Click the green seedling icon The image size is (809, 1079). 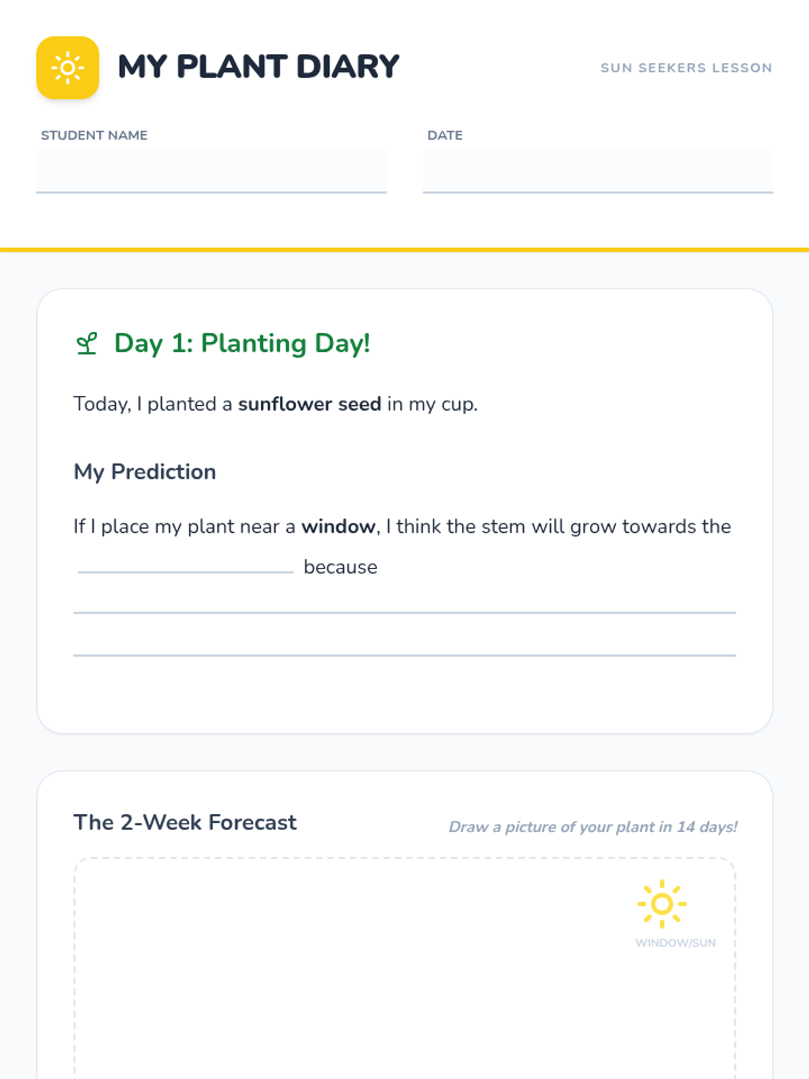click(87, 343)
